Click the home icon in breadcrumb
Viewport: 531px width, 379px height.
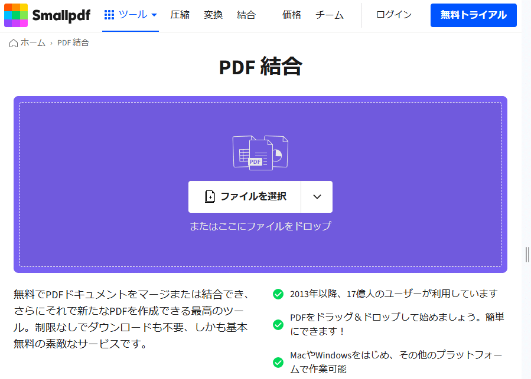click(x=14, y=43)
